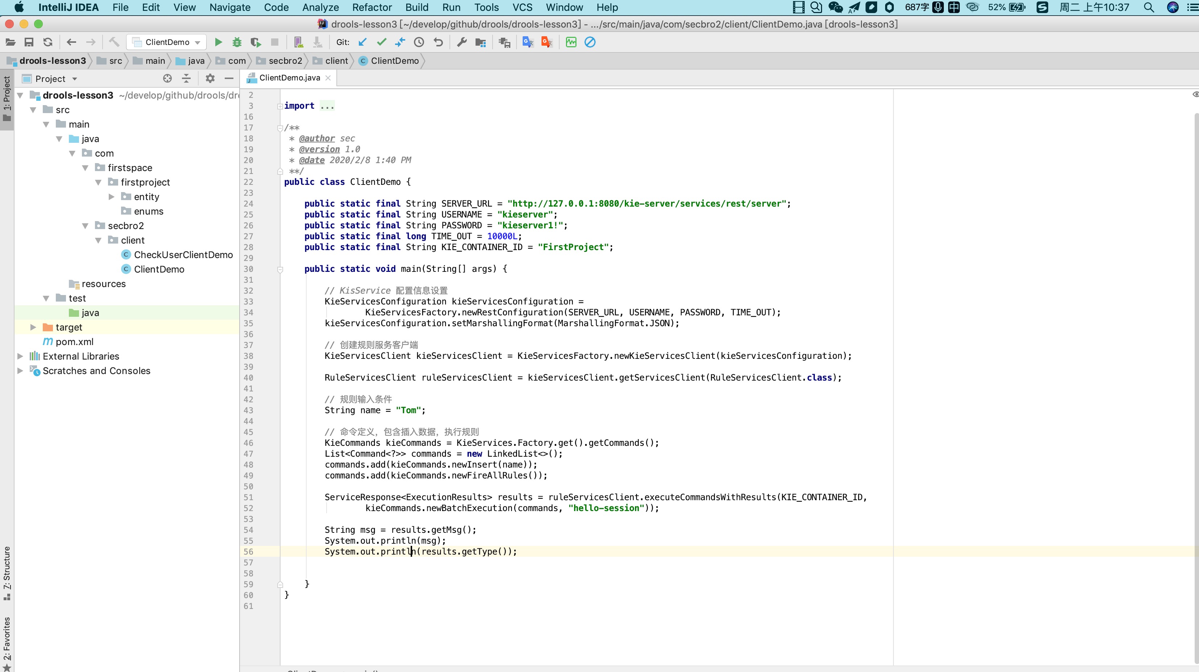Expand the target folder node
1199x672 pixels.
coord(33,327)
